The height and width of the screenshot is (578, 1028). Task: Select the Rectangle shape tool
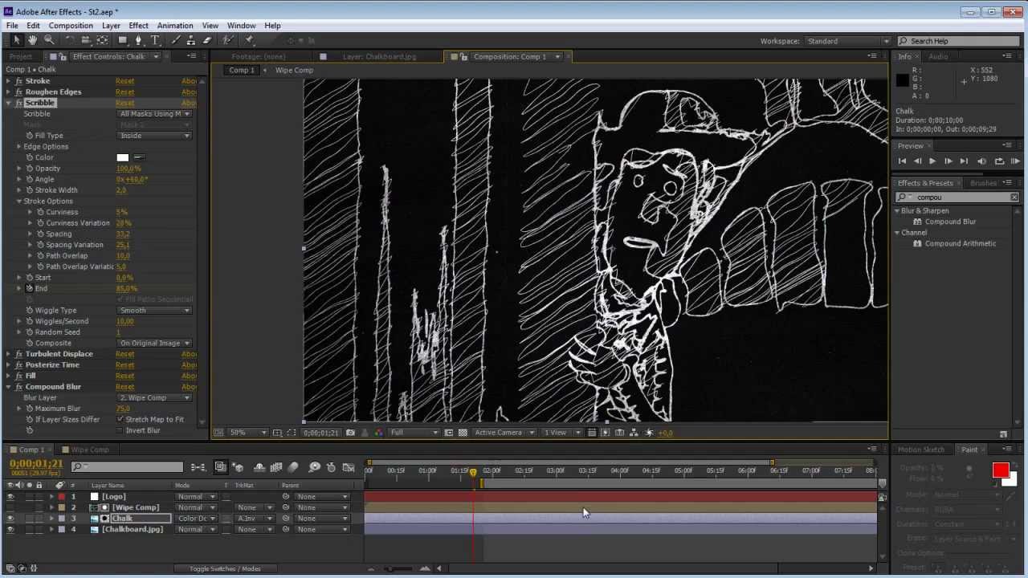[122, 40]
